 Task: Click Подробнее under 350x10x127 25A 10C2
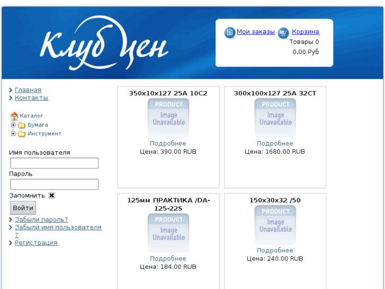[168, 143]
